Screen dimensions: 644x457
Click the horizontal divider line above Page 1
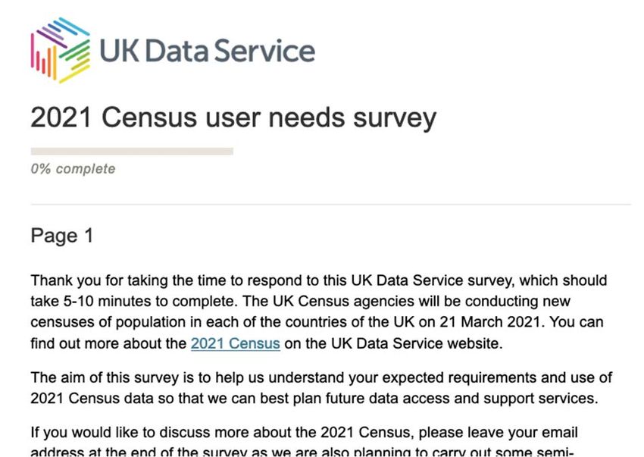click(330, 205)
